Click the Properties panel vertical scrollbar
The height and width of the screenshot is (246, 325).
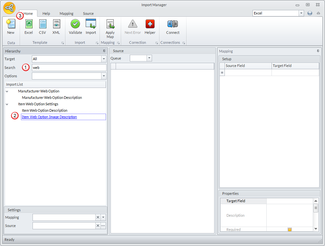316,208
